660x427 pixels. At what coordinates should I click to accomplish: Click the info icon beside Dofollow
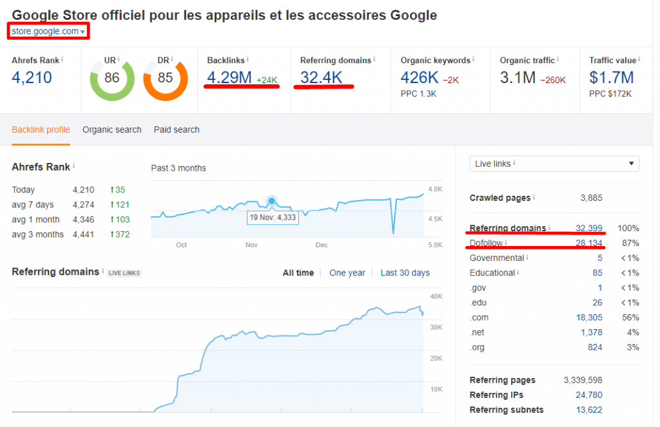pos(505,243)
